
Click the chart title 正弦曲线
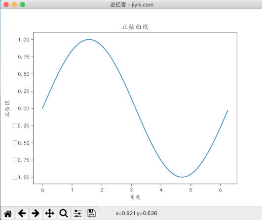pos(135,27)
